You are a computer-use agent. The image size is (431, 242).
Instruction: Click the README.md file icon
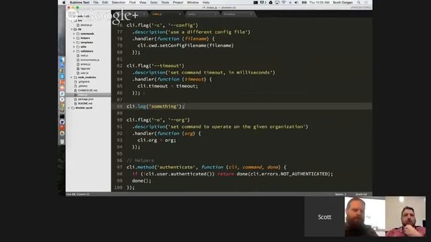coord(75,104)
